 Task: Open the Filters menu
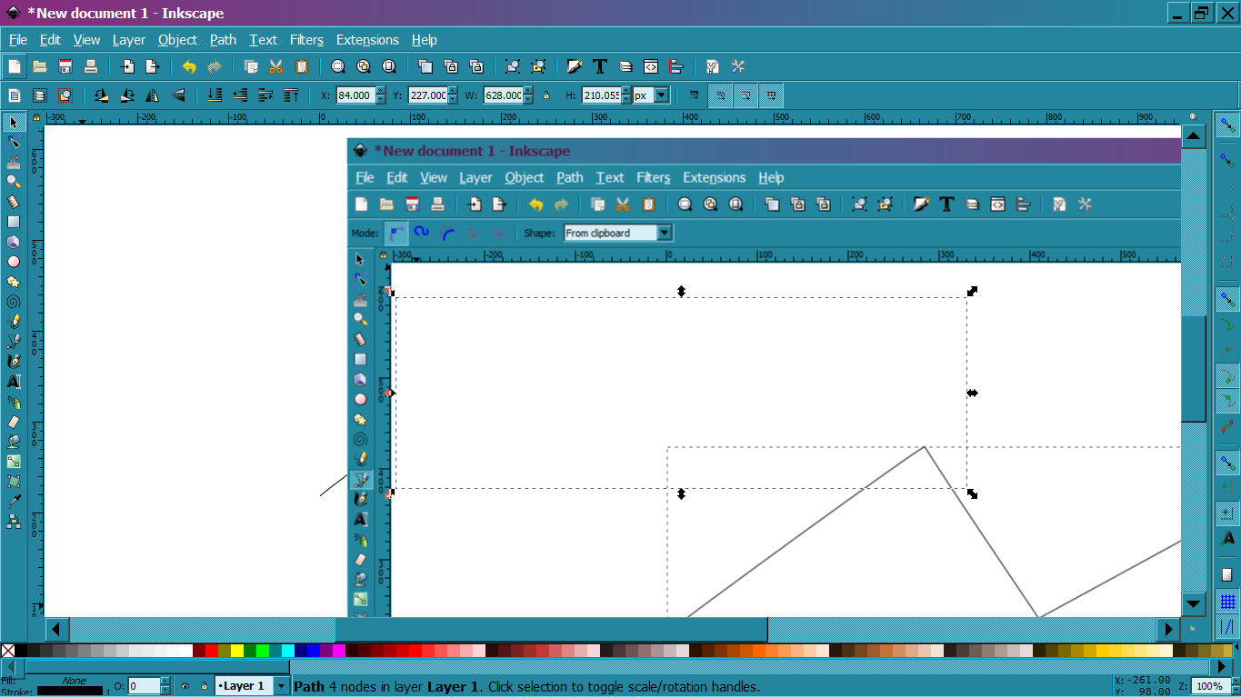coord(306,40)
